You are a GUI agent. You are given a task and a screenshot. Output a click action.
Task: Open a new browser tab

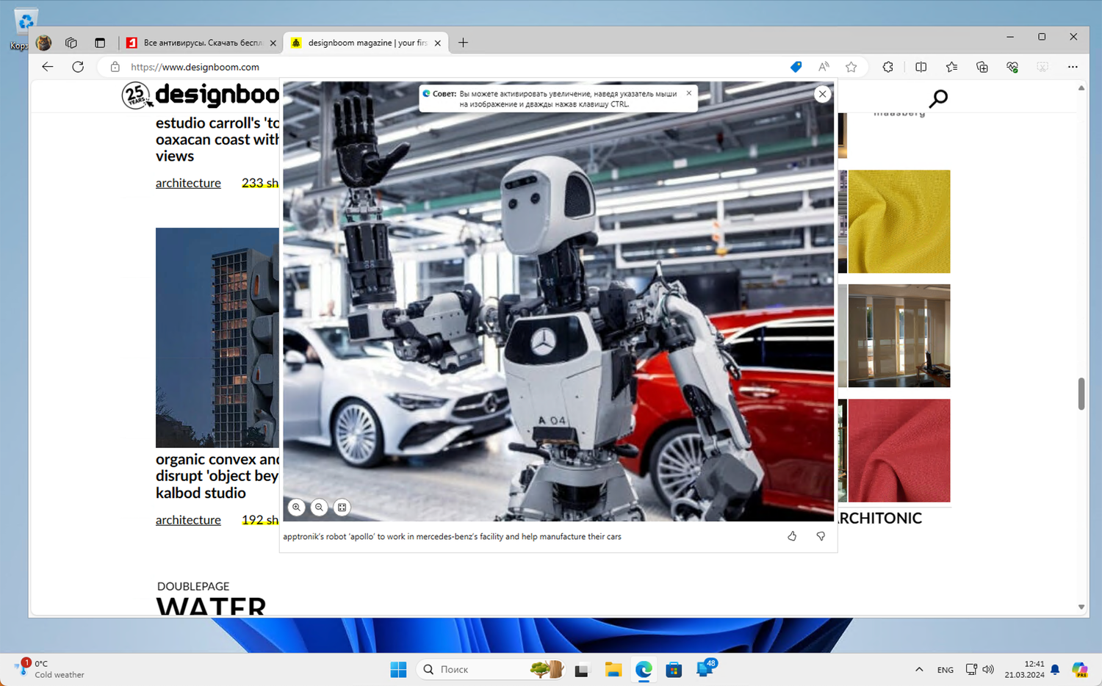pyautogui.click(x=463, y=43)
